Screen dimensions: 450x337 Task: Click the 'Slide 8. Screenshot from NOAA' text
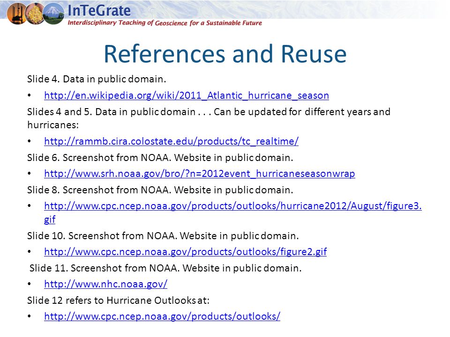pyautogui.click(x=160, y=190)
